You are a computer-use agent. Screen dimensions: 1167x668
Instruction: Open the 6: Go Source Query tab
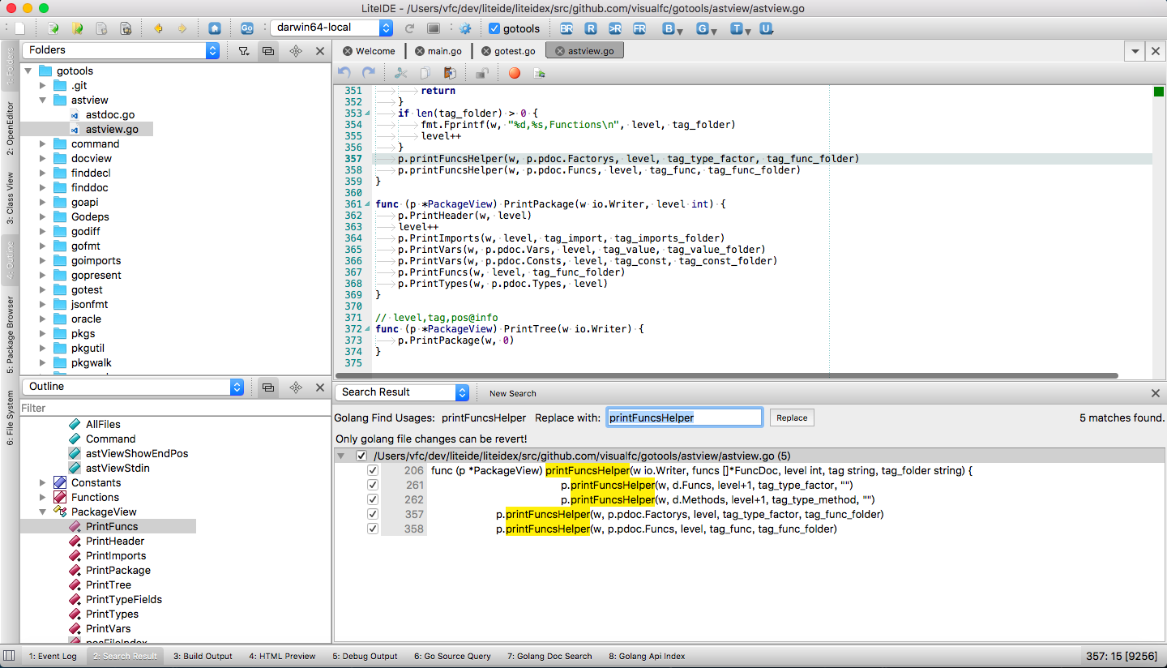(x=452, y=656)
